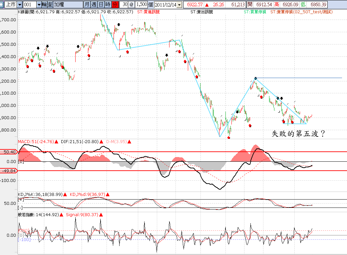Switch to 月 monthly period

click(87, 4)
